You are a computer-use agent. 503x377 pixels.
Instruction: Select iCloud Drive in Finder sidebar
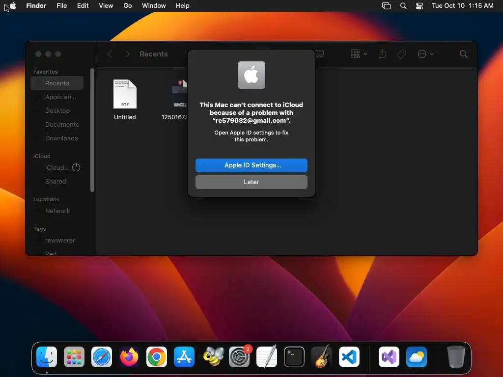click(57, 168)
